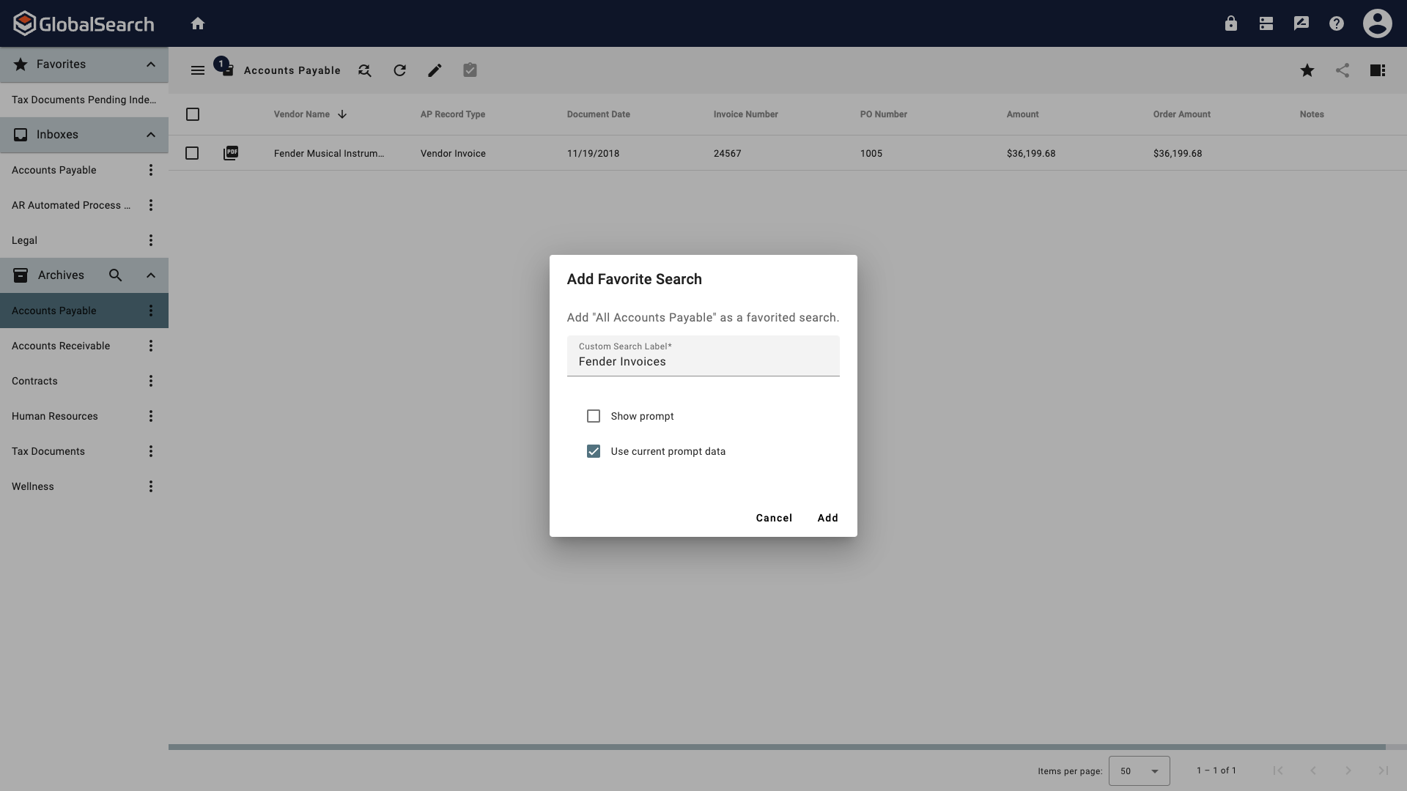
Task: Open the Items per page dropdown
Action: 1139,770
